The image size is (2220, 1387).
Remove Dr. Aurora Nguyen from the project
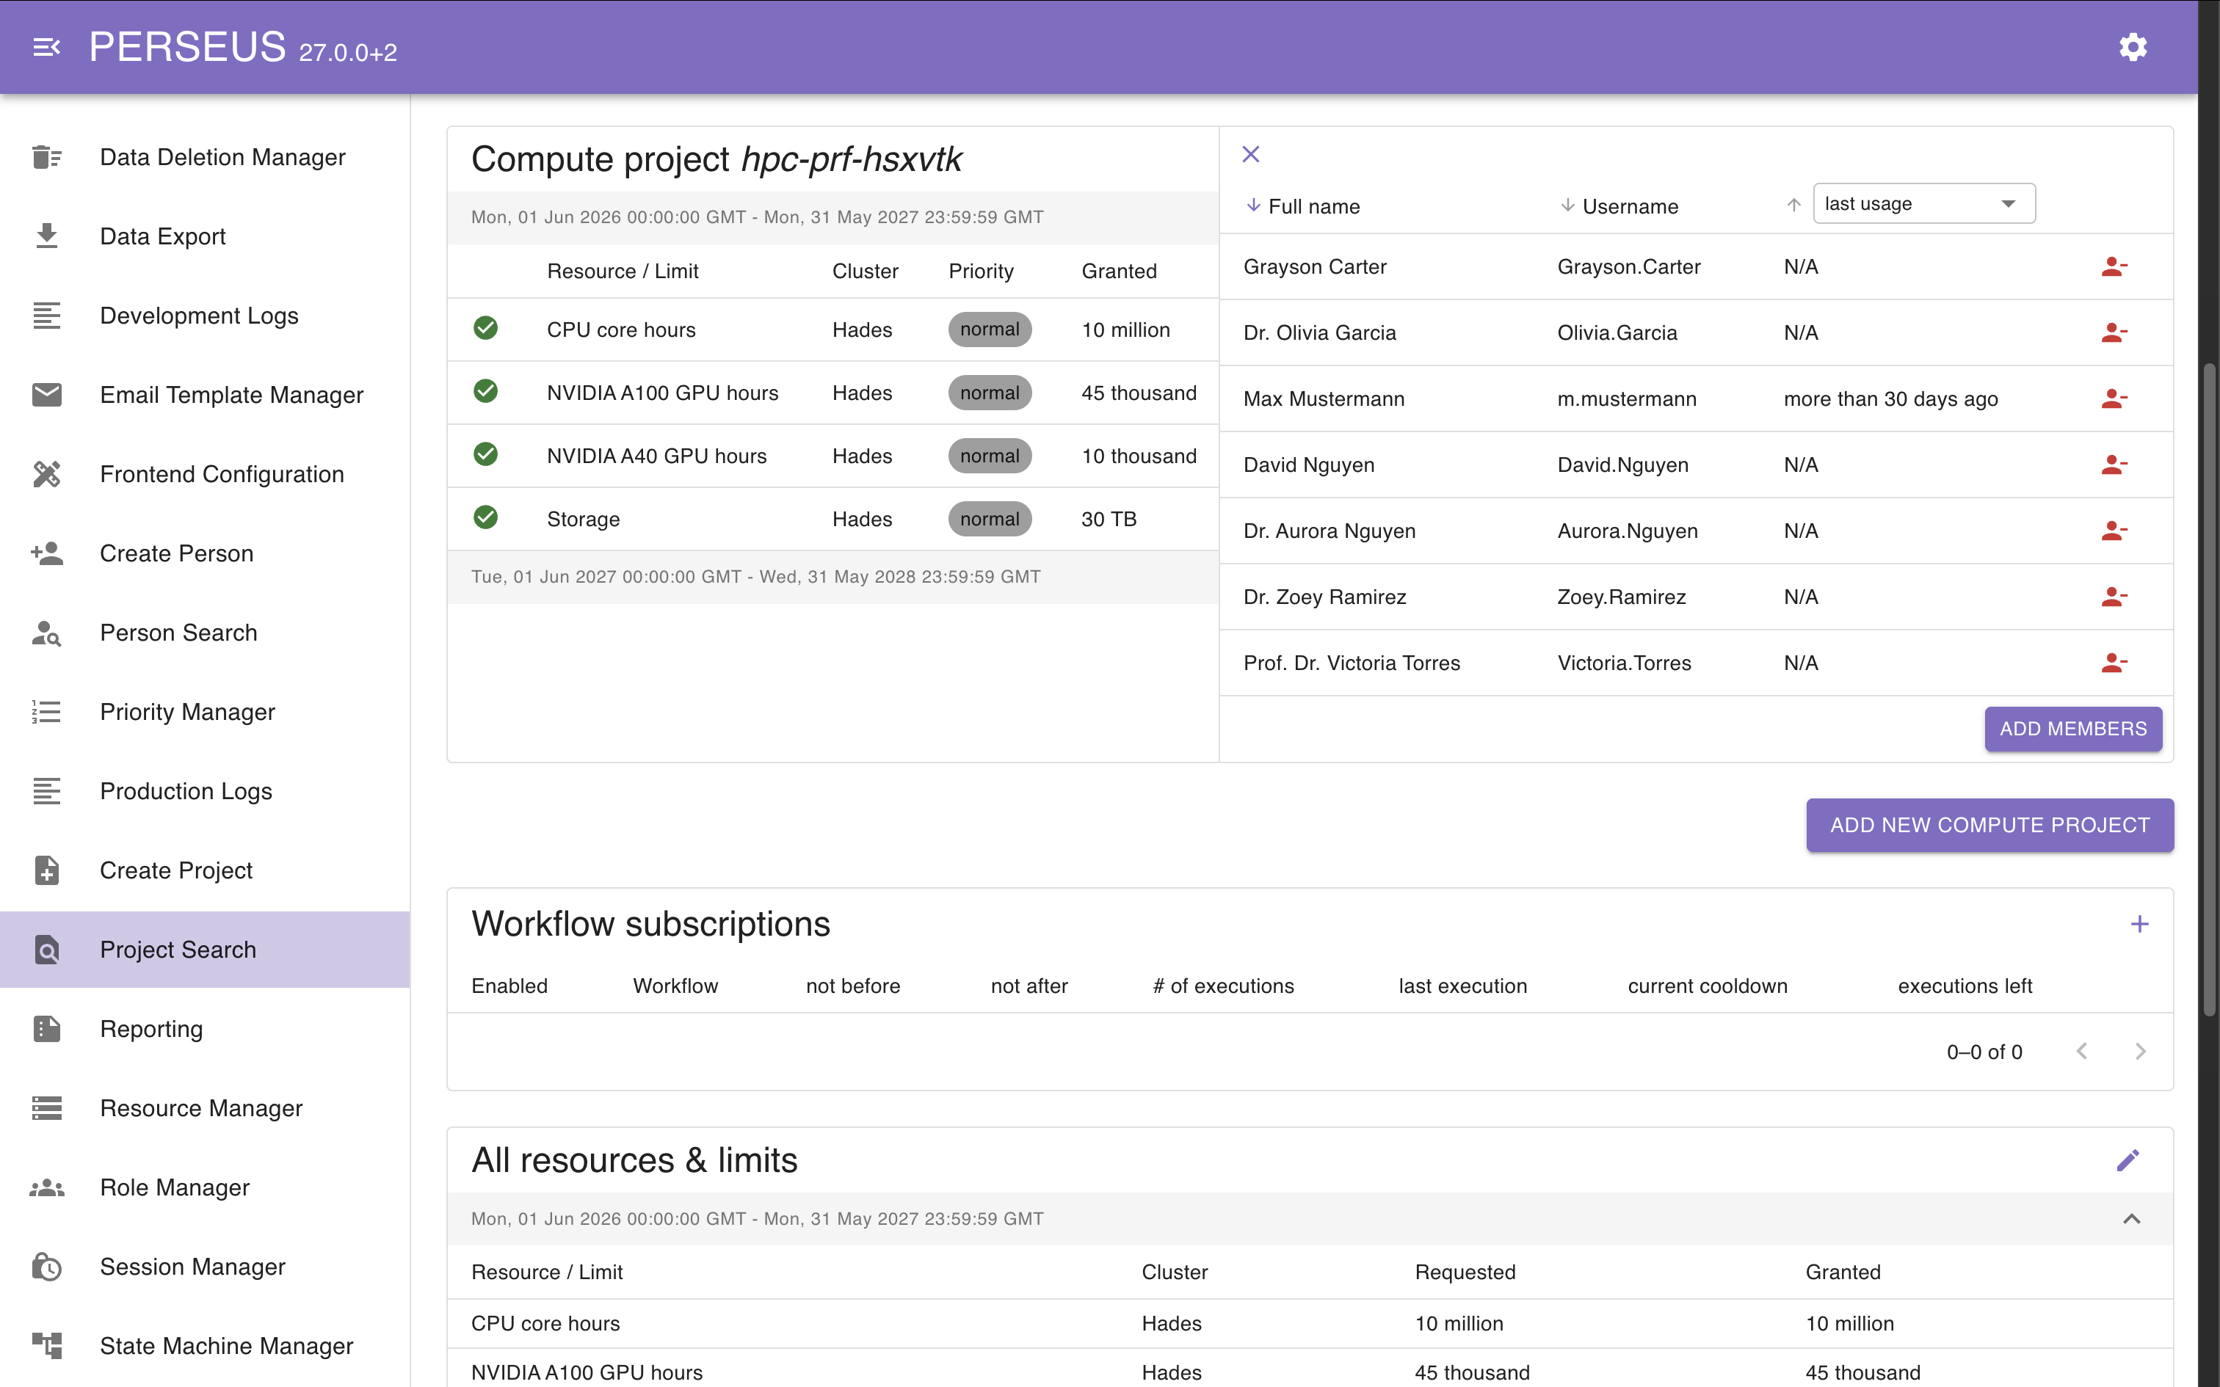click(x=2114, y=531)
